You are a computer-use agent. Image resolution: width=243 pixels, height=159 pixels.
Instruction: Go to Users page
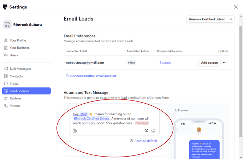coord(14,55)
